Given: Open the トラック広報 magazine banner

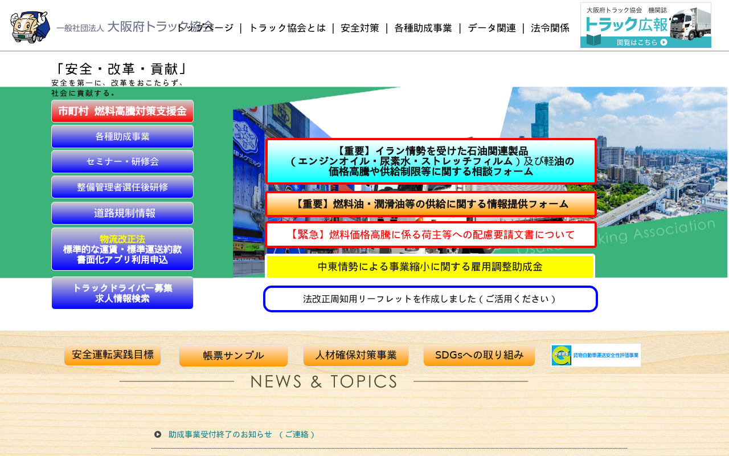Looking at the screenshot, I should [646, 25].
